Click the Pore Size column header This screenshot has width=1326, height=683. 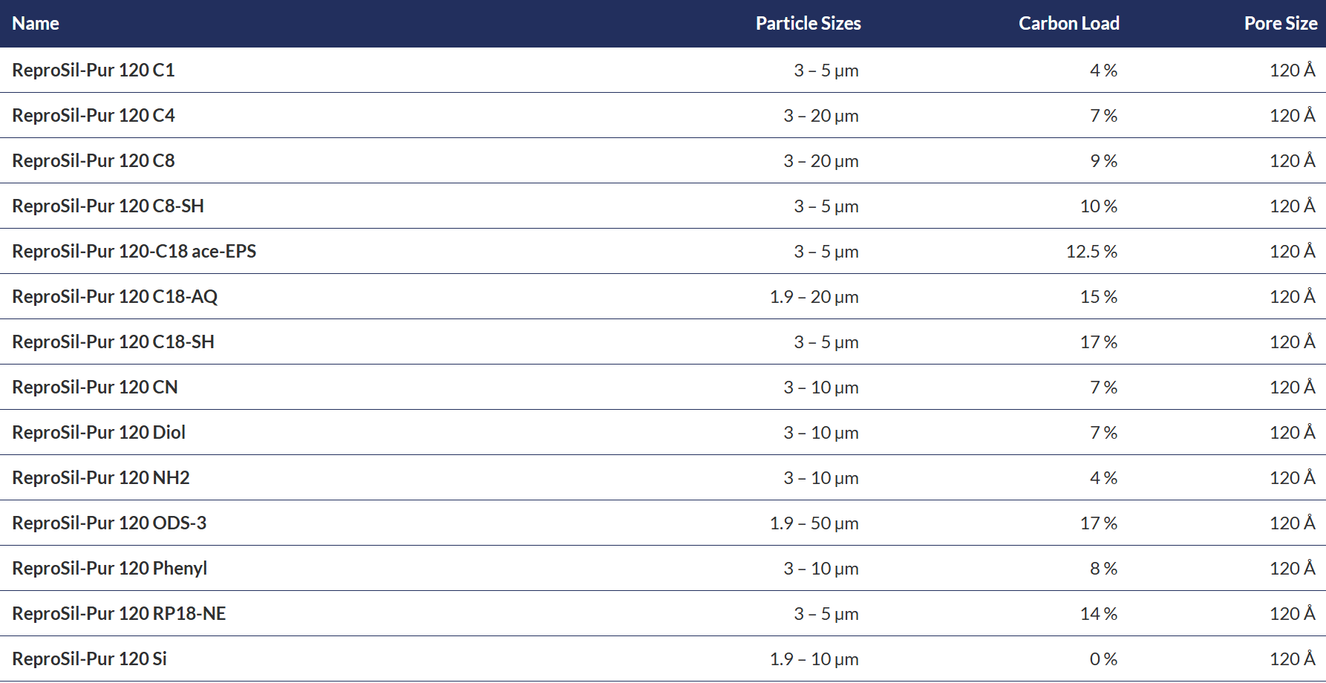tap(1281, 24)
